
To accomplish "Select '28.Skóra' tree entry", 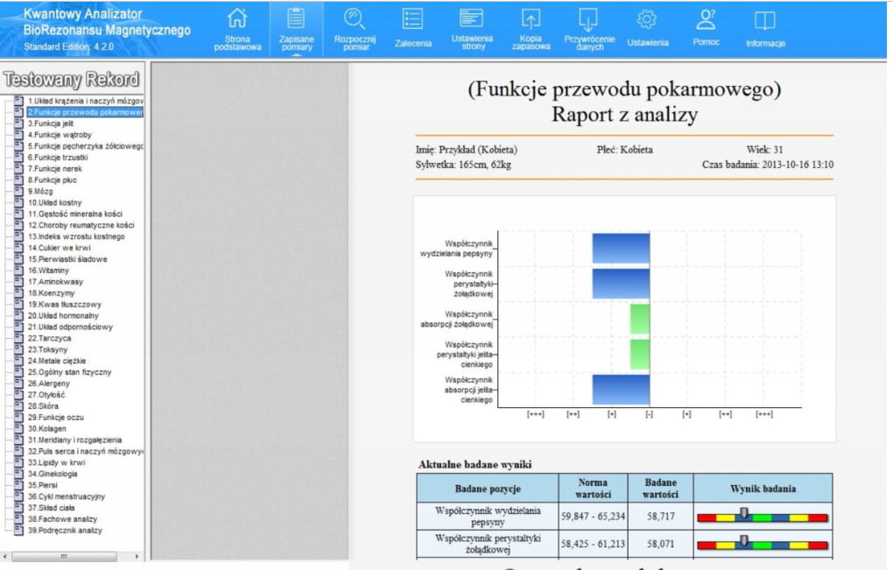I will [43, 406].
